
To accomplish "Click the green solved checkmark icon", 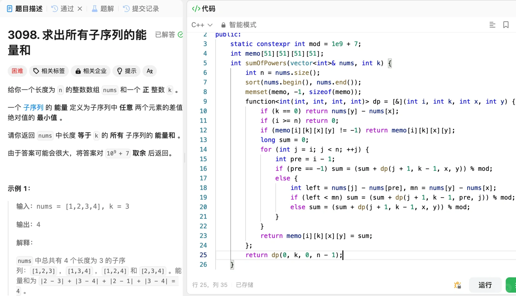I will 180,35.
